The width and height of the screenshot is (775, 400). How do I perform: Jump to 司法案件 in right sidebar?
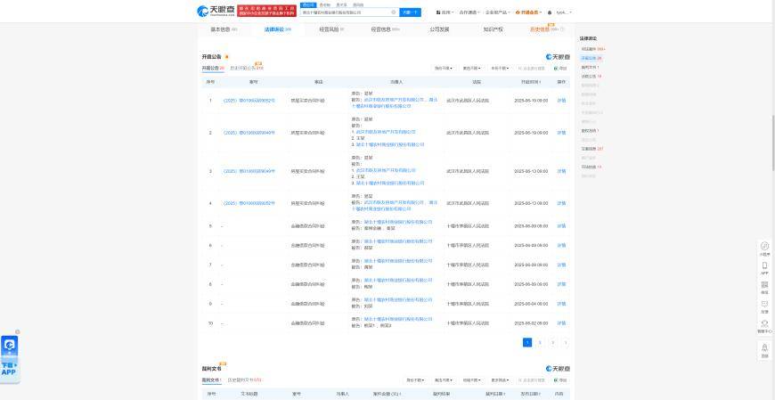coord(593,49)
